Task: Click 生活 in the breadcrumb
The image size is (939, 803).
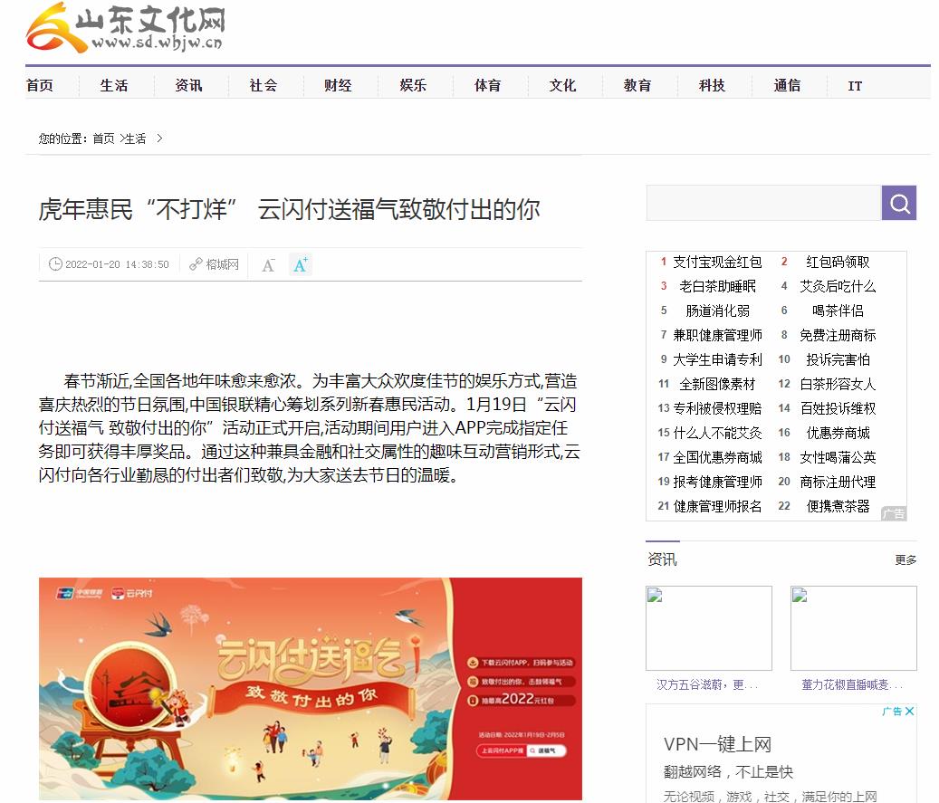Action: click(135, 139)
